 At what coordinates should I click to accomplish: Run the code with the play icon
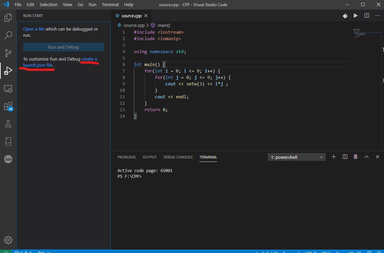(x=356, y=16)
